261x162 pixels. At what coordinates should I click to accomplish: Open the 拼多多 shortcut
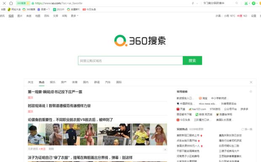click(x=244, y=109)
